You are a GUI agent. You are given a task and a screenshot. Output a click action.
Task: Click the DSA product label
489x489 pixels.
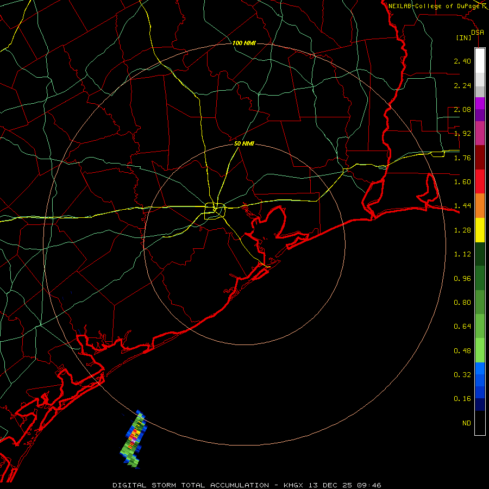pos(478,32)
